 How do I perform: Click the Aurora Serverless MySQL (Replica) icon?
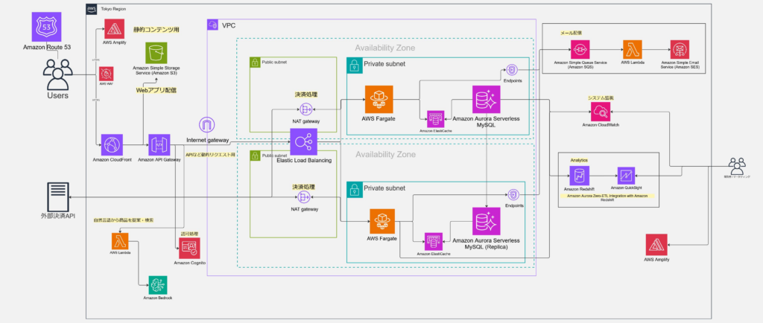(486, 221)
